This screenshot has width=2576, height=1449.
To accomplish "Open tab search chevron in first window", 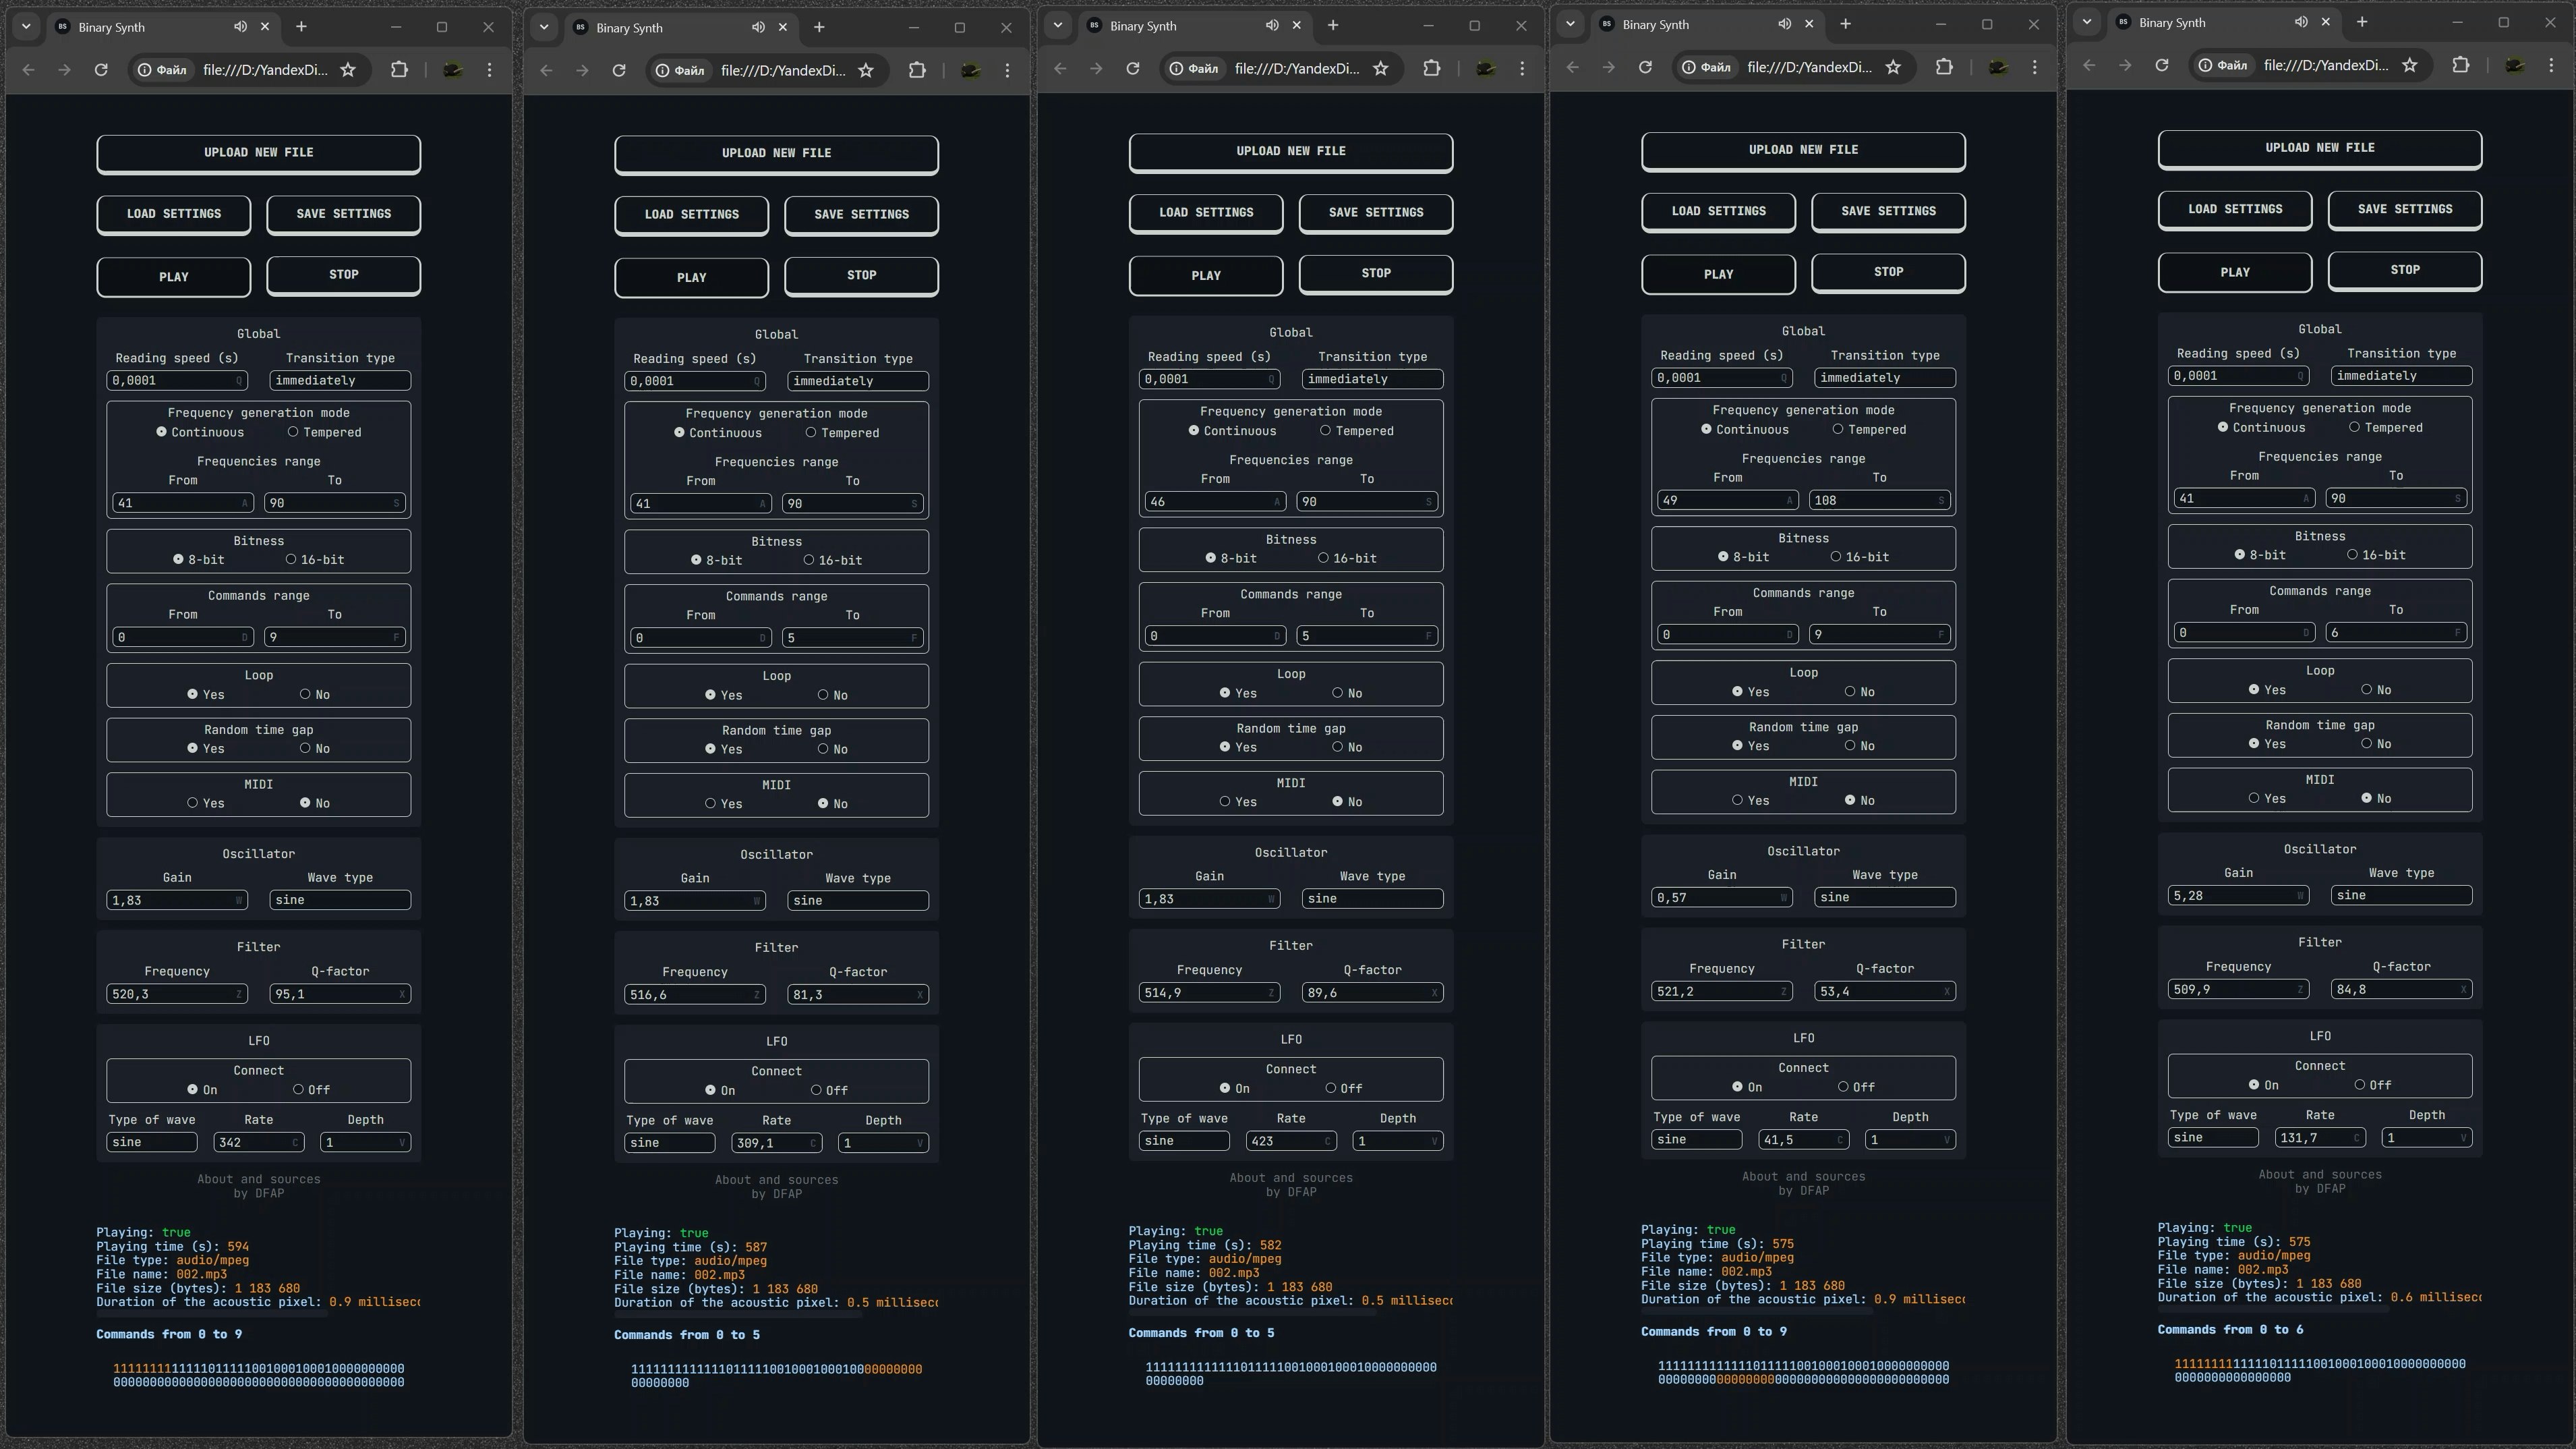I will click(26, 27).
